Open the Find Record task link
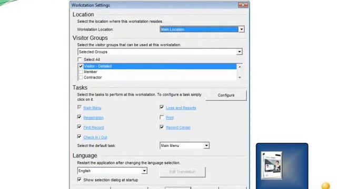 pos(94,128)
